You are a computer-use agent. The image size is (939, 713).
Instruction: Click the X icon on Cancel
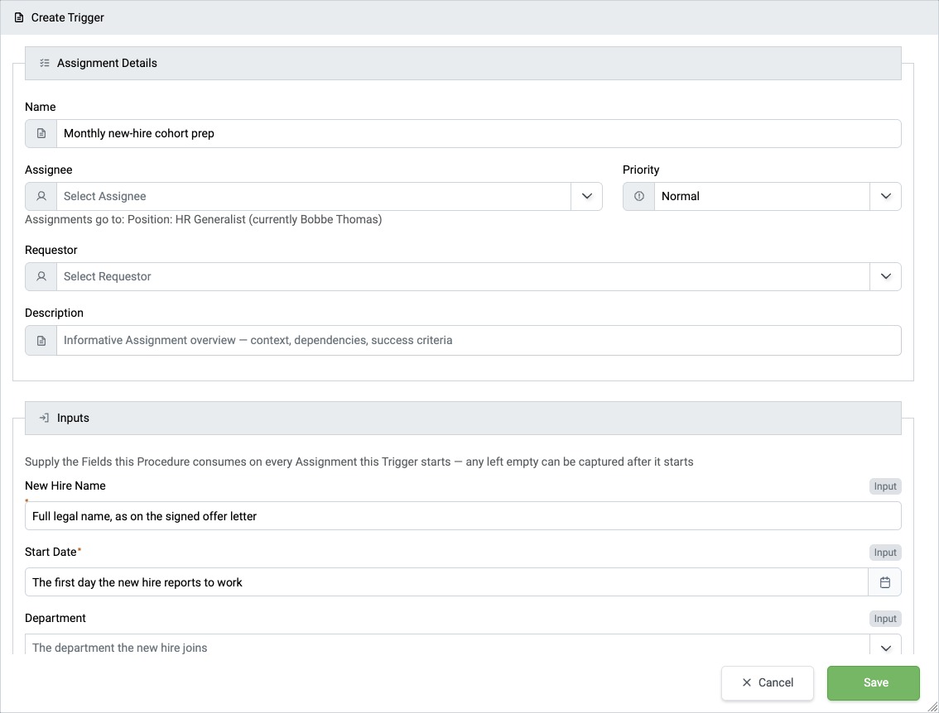[746, 682]
